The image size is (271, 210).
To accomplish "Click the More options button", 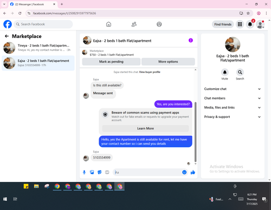I will click(x=168, y=62).
